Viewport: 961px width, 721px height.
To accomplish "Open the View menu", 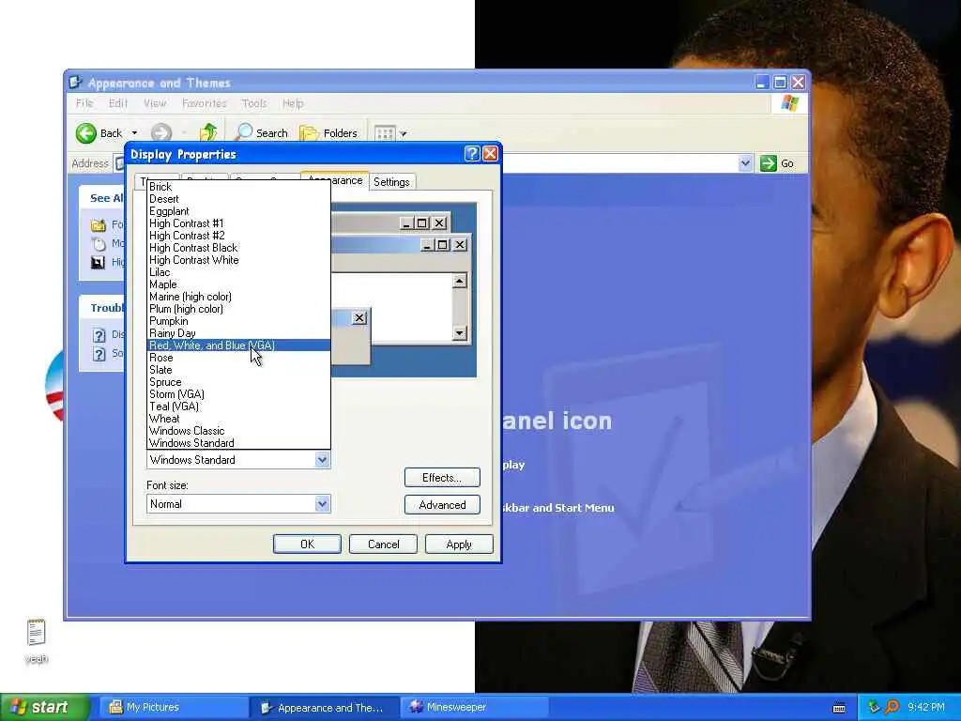I will [x=155, y=103].
